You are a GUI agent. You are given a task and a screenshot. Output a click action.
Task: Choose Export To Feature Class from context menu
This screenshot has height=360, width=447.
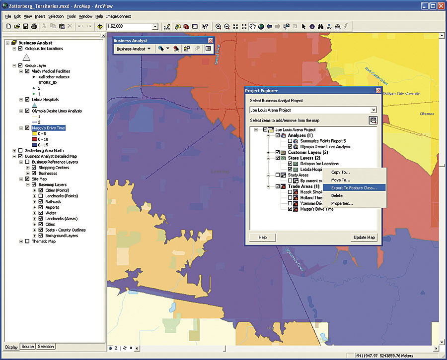[x=354, y=188]
